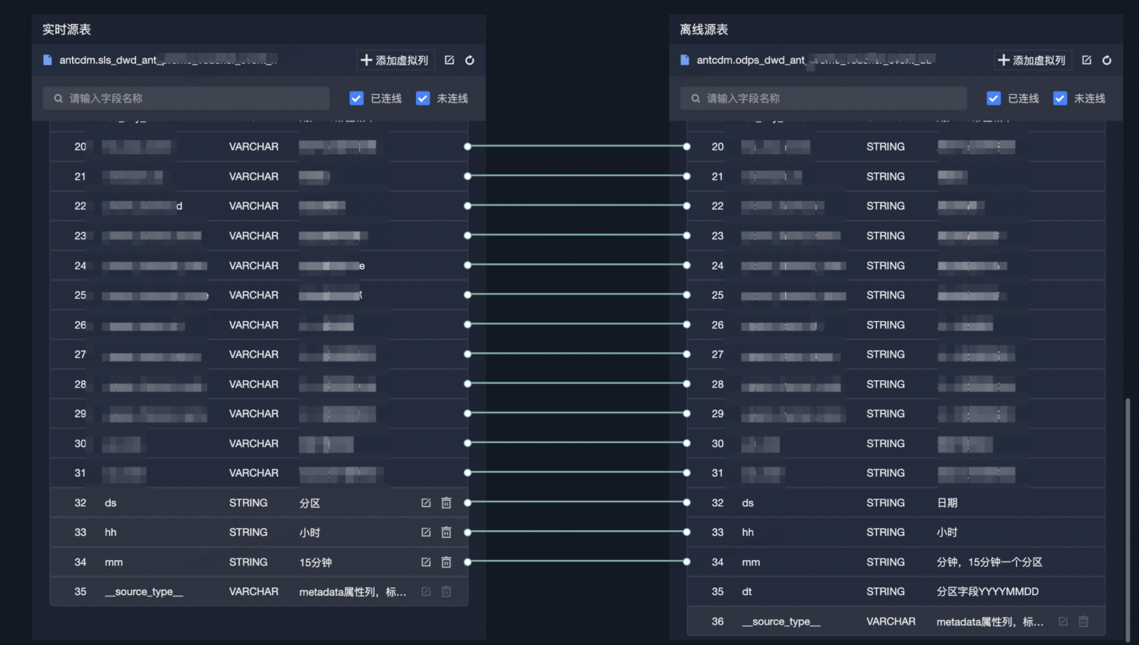Click metadata属性列 description in realtime row 35
Image resolution: width=1139 pixels, height=645 pixels.
pyautogui.click(x=353, y=592)
